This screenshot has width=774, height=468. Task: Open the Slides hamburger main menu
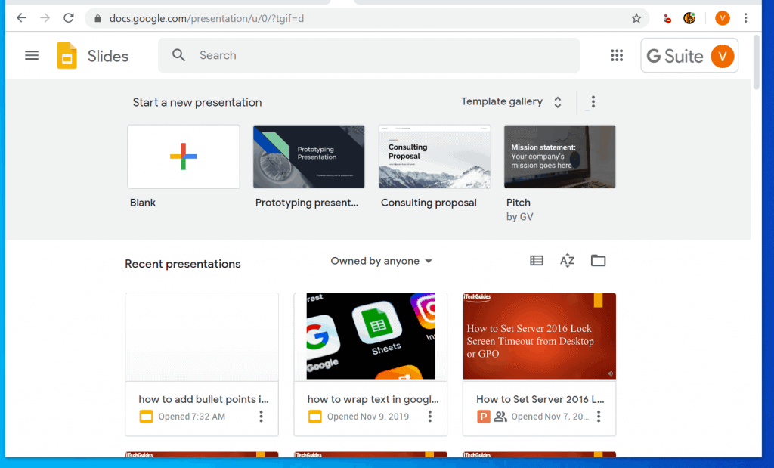[x=32, y=55]
